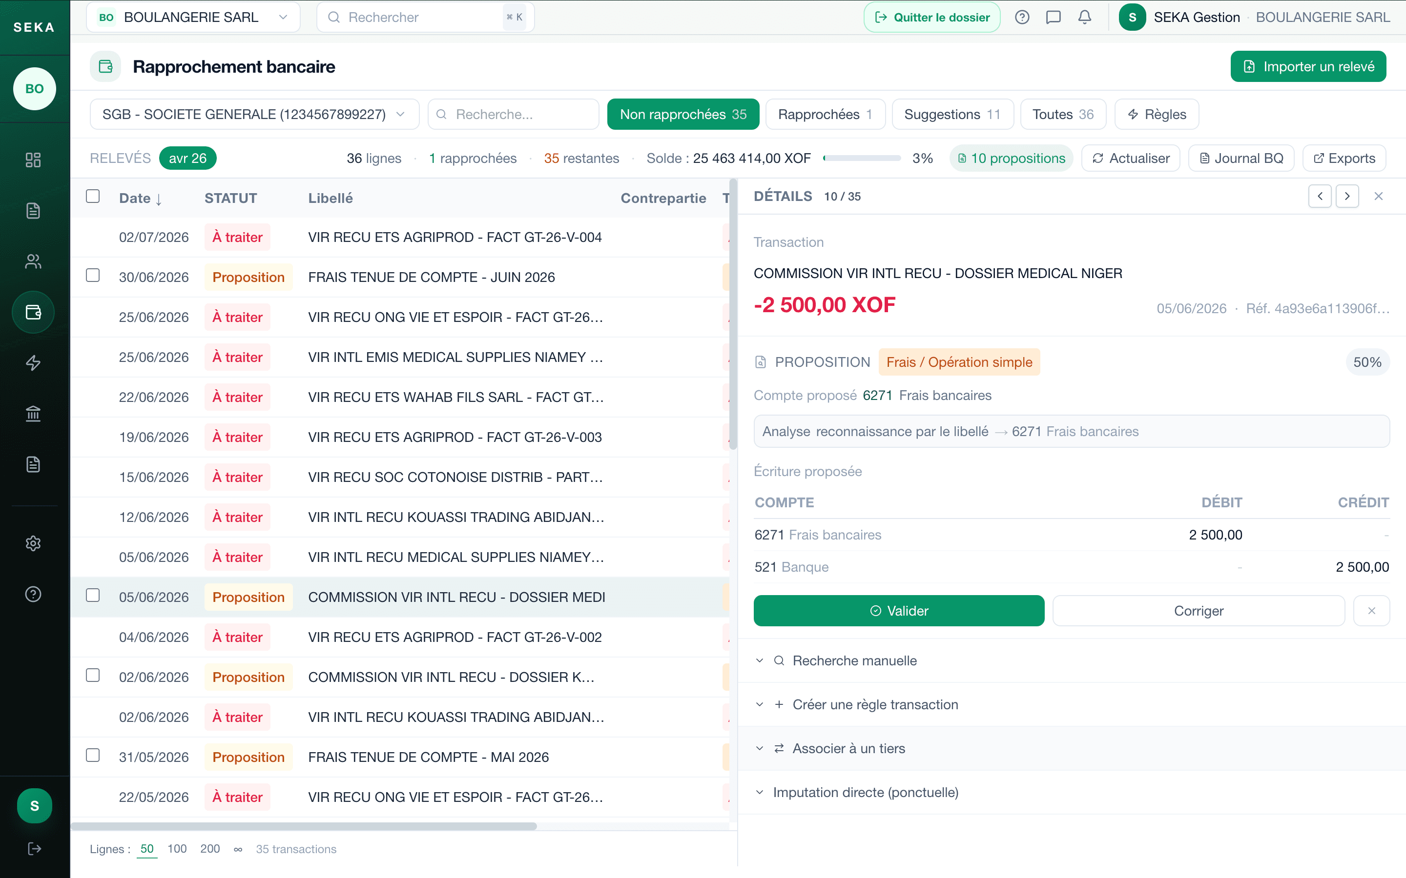Click the reconciliation progress bar
The height and width of the screenshot is (878, 1406).
pos(862,158)
